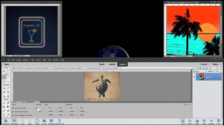The image size is (224, 126).
Task: Lock all pixels of the layer
Action: point(207,68)
